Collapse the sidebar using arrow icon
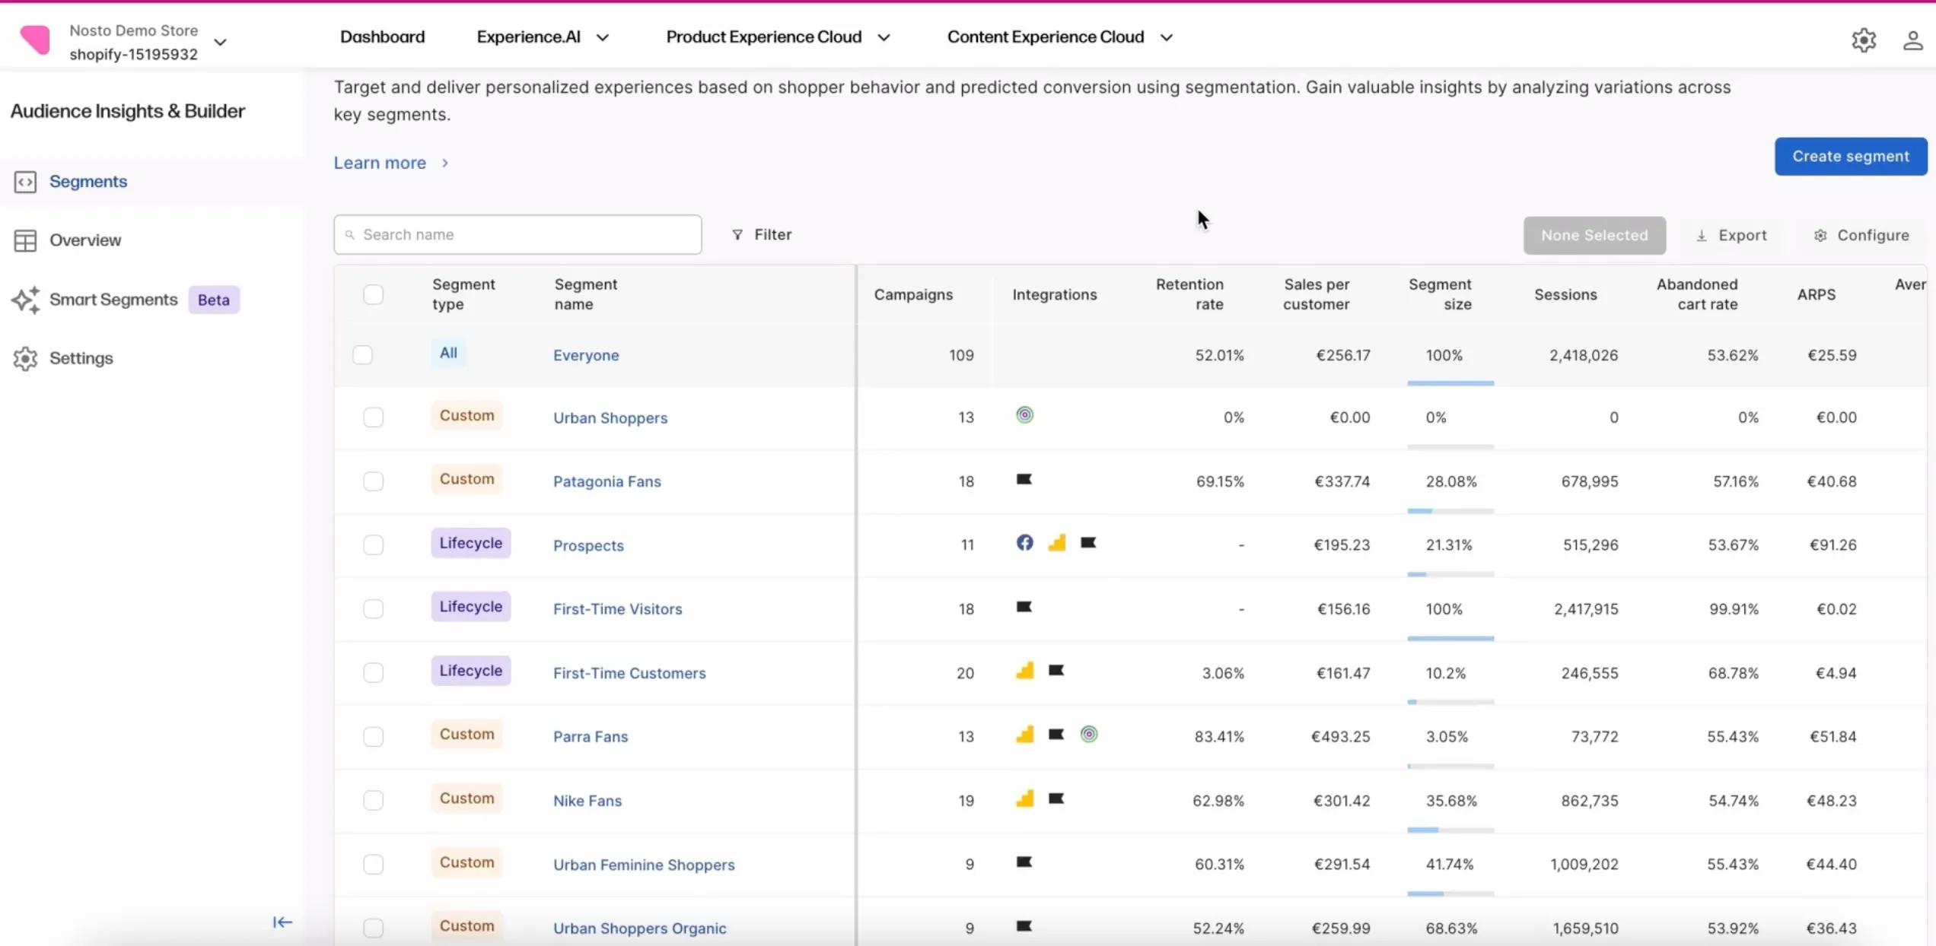This screenshot has width=1936, height=946. [x=282, y=922]
